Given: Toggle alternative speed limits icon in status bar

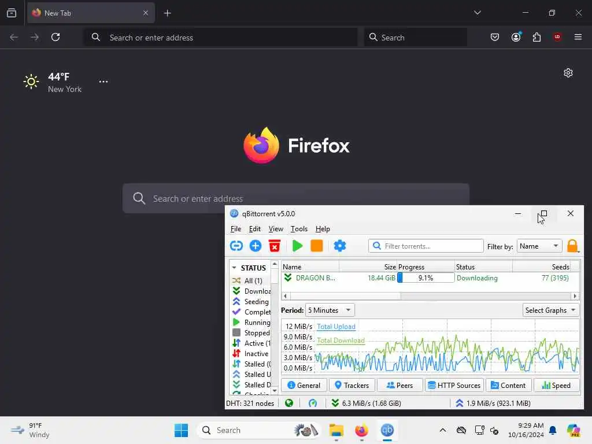Looking at the screenshot, I should coord(313,403).
